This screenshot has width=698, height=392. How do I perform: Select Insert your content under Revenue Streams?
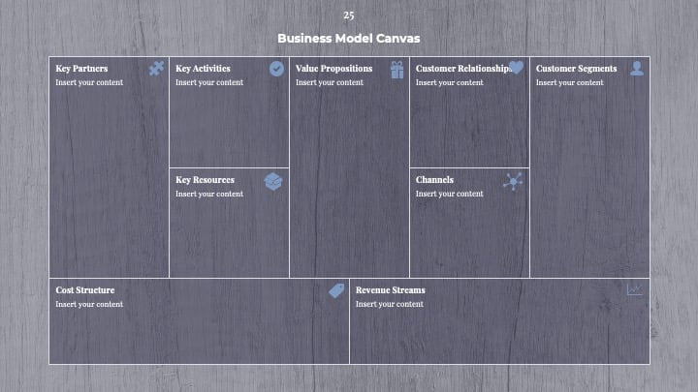[x=390, y=304]
